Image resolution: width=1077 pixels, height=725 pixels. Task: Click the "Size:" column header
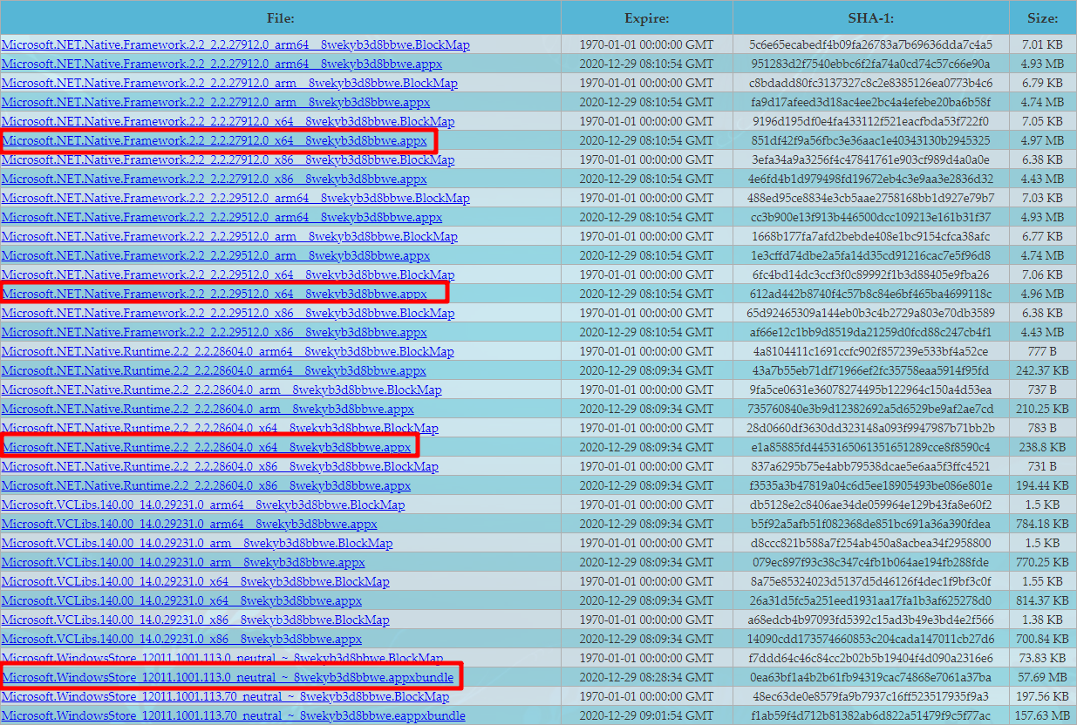(1042, 17)
